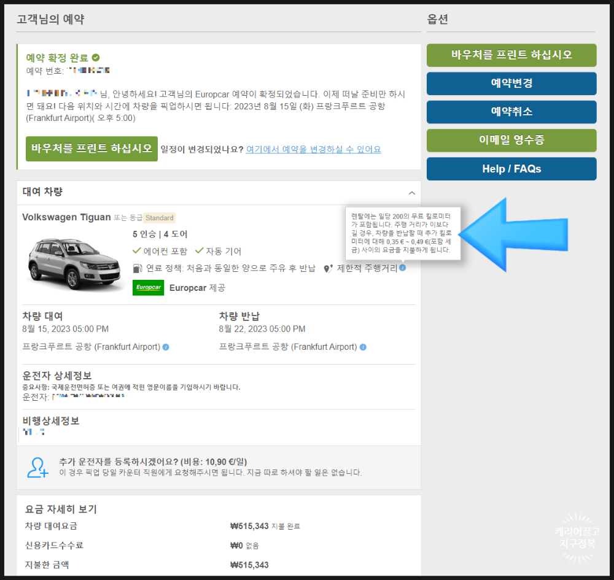Click the '추가 운전자를 등록하시겠어요?' text
Screen dimensions: 614x580
tap(153, 462)
